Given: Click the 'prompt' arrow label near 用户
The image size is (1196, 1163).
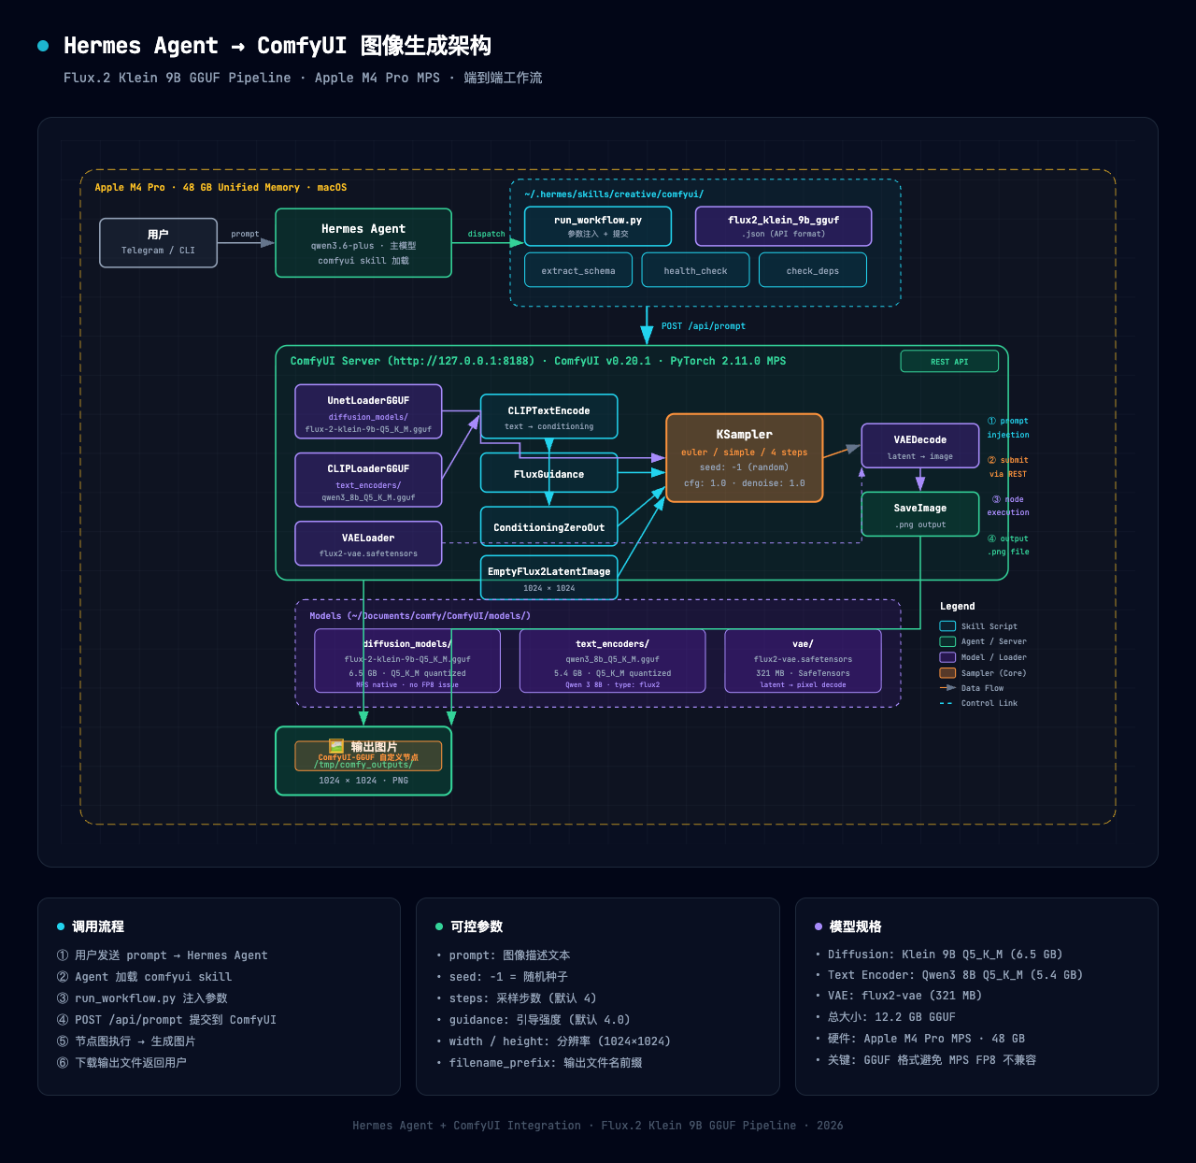Looking at the screenshot, I should click(x=245, y=234).
